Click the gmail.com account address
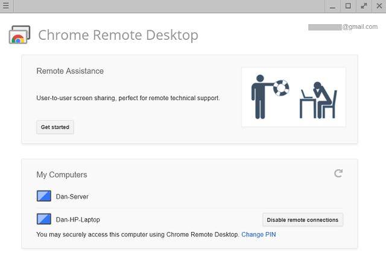This screenshot has height=255, width=386. pyautogui.click(x=343, y=27)
